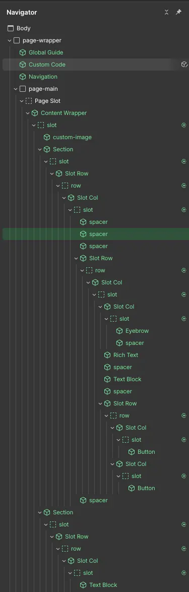Viewport: 189px width, 592px height.
Task: Select the custom-image component
Action: [72, 137]
